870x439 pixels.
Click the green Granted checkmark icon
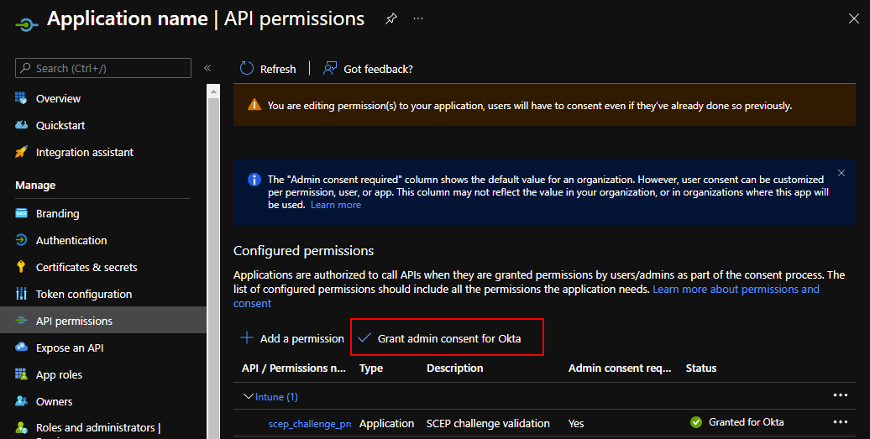[x=696, y=422]
